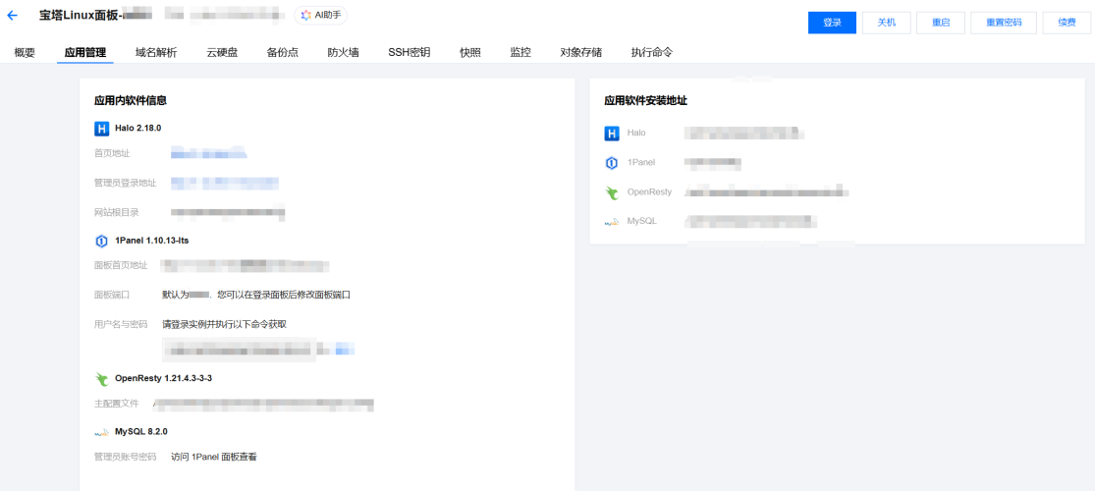
Task: Open the SSH密钥 tab
Action: point(410,52)
